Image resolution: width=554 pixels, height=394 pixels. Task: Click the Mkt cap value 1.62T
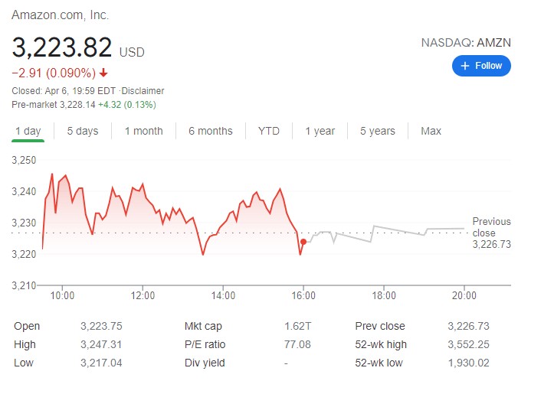tap(297, 326)
